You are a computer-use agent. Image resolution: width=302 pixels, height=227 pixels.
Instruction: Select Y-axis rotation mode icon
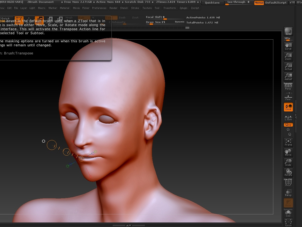click(288, 130)
